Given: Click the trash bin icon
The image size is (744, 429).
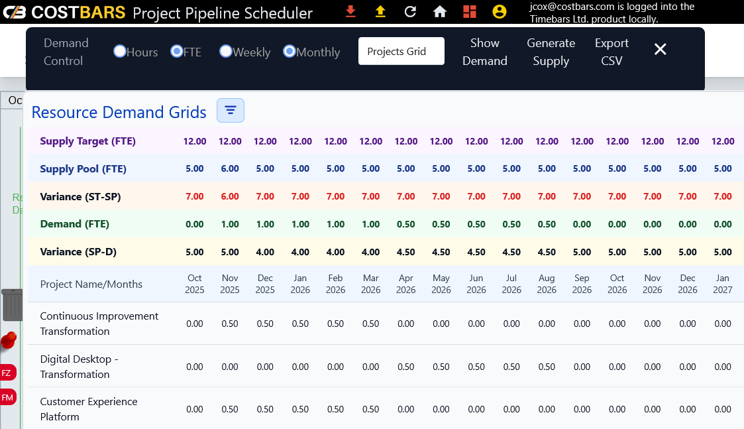Looking at the screenshot, I should click(12, 304).
